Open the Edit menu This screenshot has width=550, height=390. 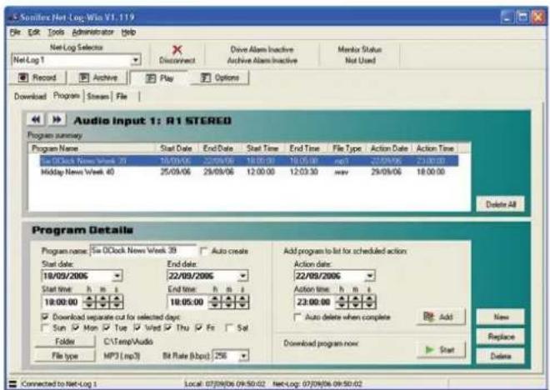pos(33,32)
